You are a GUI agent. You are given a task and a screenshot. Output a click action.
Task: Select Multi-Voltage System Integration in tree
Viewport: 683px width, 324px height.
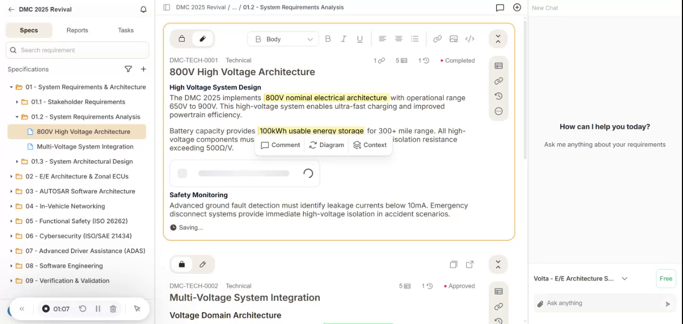coord(85,147)
